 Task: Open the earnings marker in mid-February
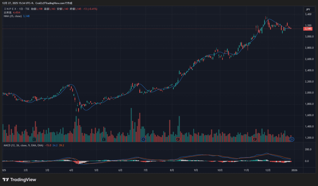click(34, 139)
